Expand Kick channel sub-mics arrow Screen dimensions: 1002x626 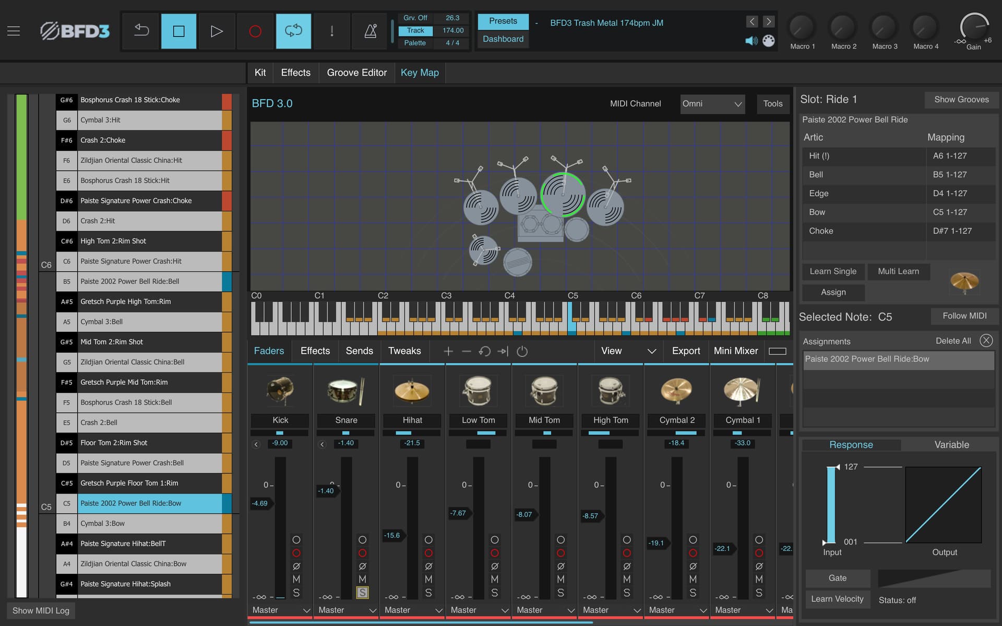coord(256,444)
